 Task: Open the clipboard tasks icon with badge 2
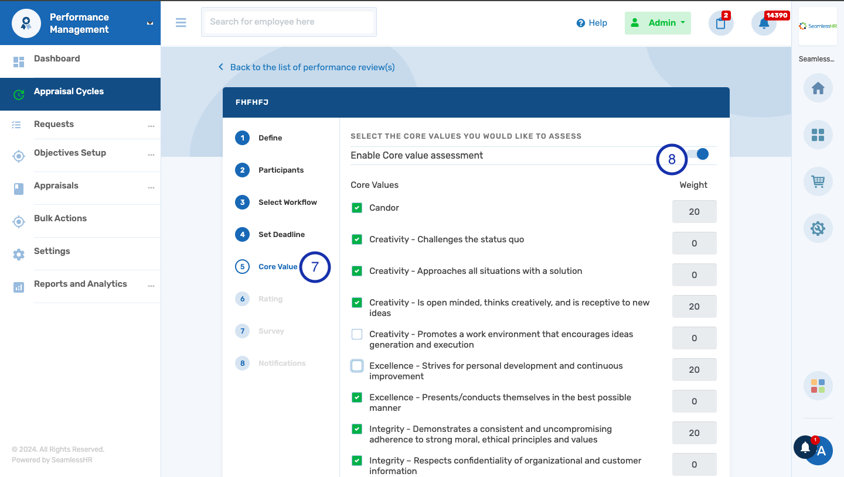[x=721, y=23]
